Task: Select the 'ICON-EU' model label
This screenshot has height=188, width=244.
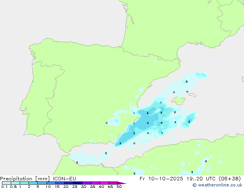Action: click(64, 178)
